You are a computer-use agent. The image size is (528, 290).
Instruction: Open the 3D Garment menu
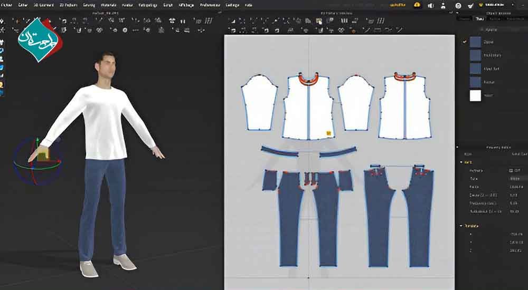(44, 5)
